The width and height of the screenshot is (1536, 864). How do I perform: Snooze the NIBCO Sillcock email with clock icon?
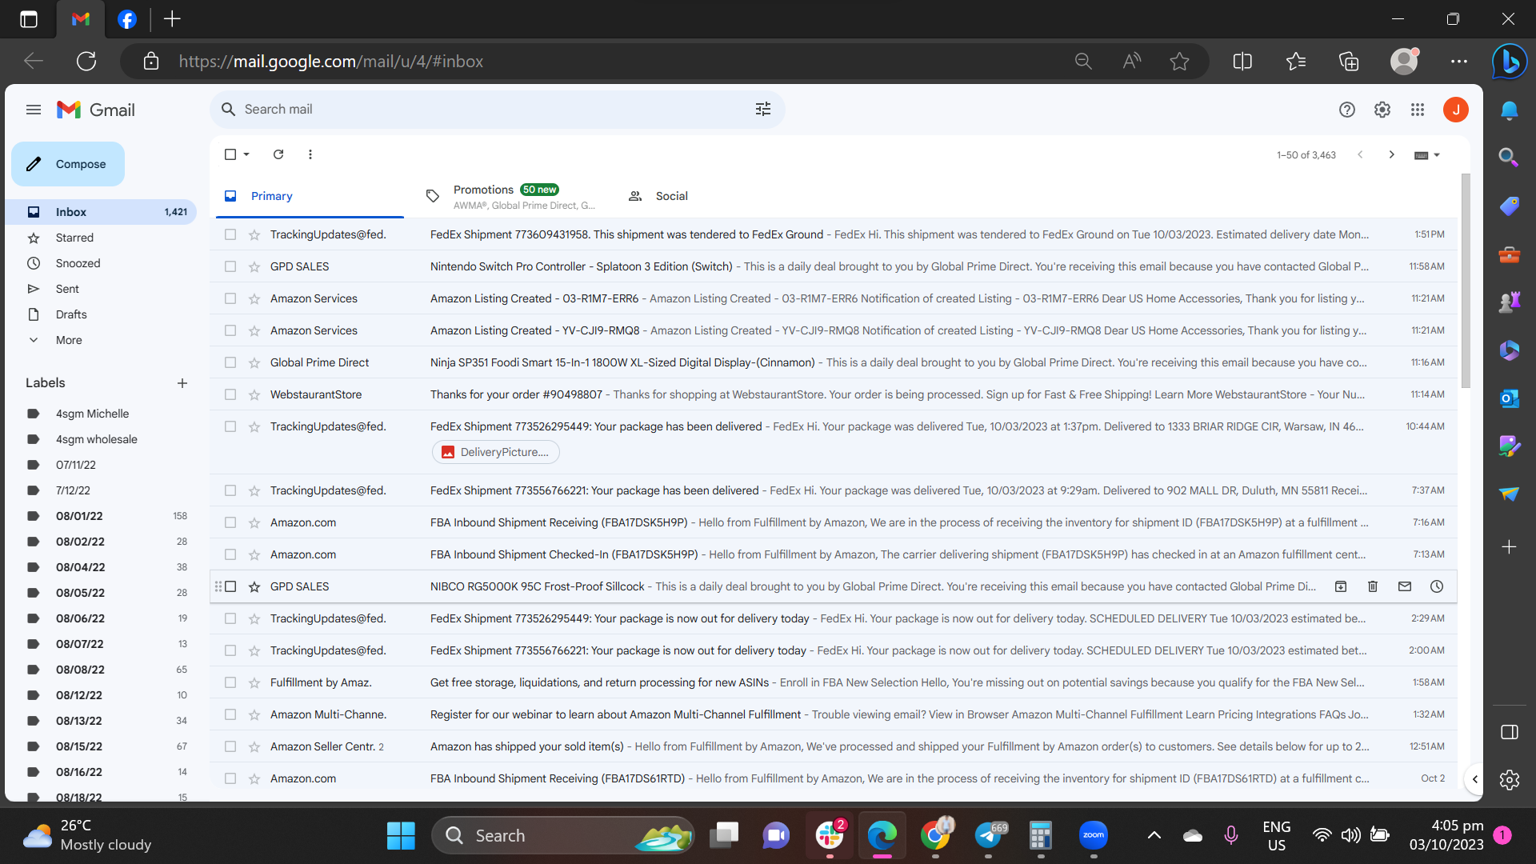point(1437,586)
